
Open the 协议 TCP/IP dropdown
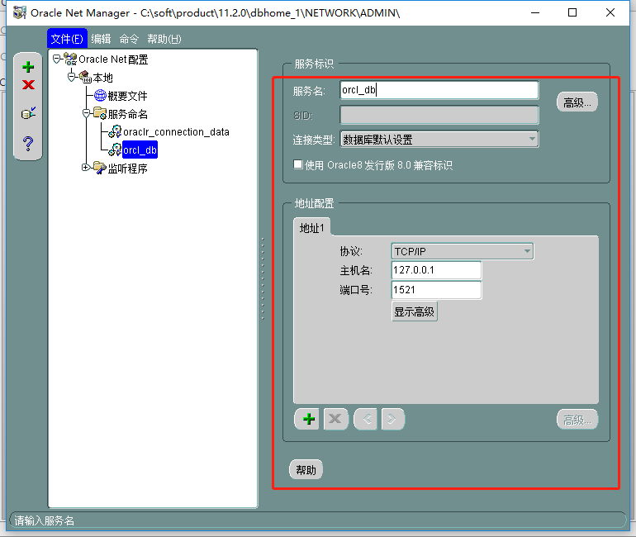coord(463,251)
